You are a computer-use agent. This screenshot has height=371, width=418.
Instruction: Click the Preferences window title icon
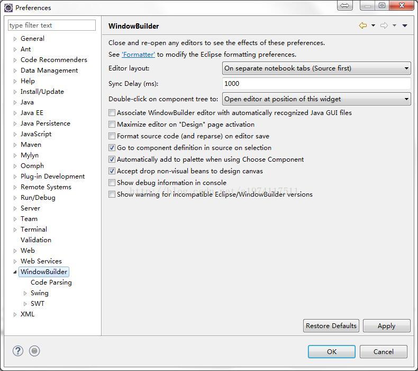(8, 8)
